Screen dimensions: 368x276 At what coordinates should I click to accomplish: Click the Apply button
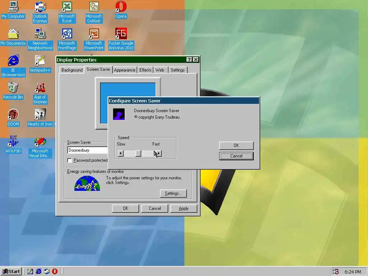coord(184,208)
